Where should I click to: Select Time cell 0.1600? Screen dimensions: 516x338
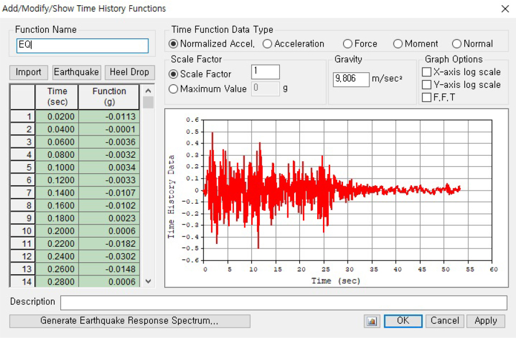pyautogui.click(x=57, y=205)
